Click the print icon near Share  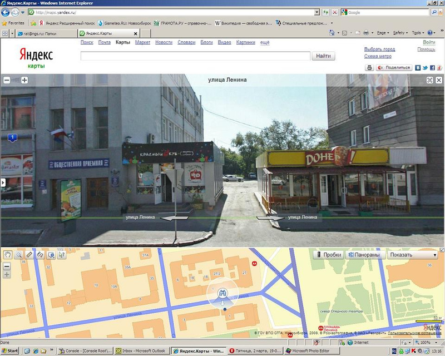click(369, 67)
